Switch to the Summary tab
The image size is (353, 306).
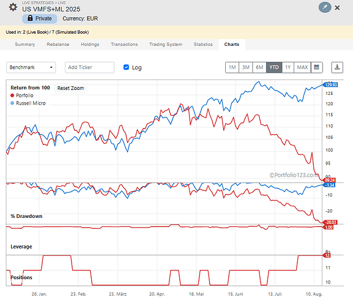[x=24, y=44]
